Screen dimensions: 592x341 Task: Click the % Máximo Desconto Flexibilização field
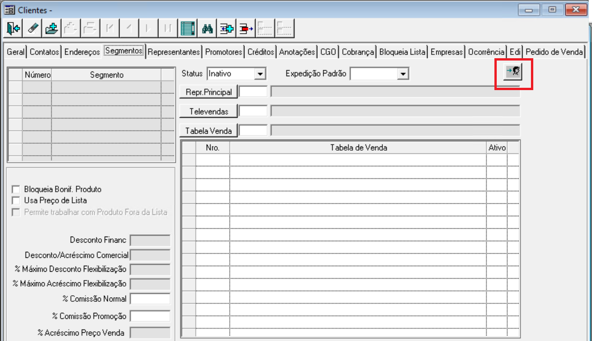pyautogui.click(x=150, y=269)
